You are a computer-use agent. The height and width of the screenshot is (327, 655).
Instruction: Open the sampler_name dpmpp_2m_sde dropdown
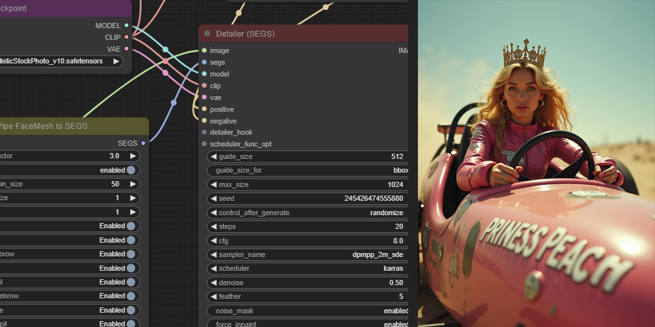coord(307,254)
